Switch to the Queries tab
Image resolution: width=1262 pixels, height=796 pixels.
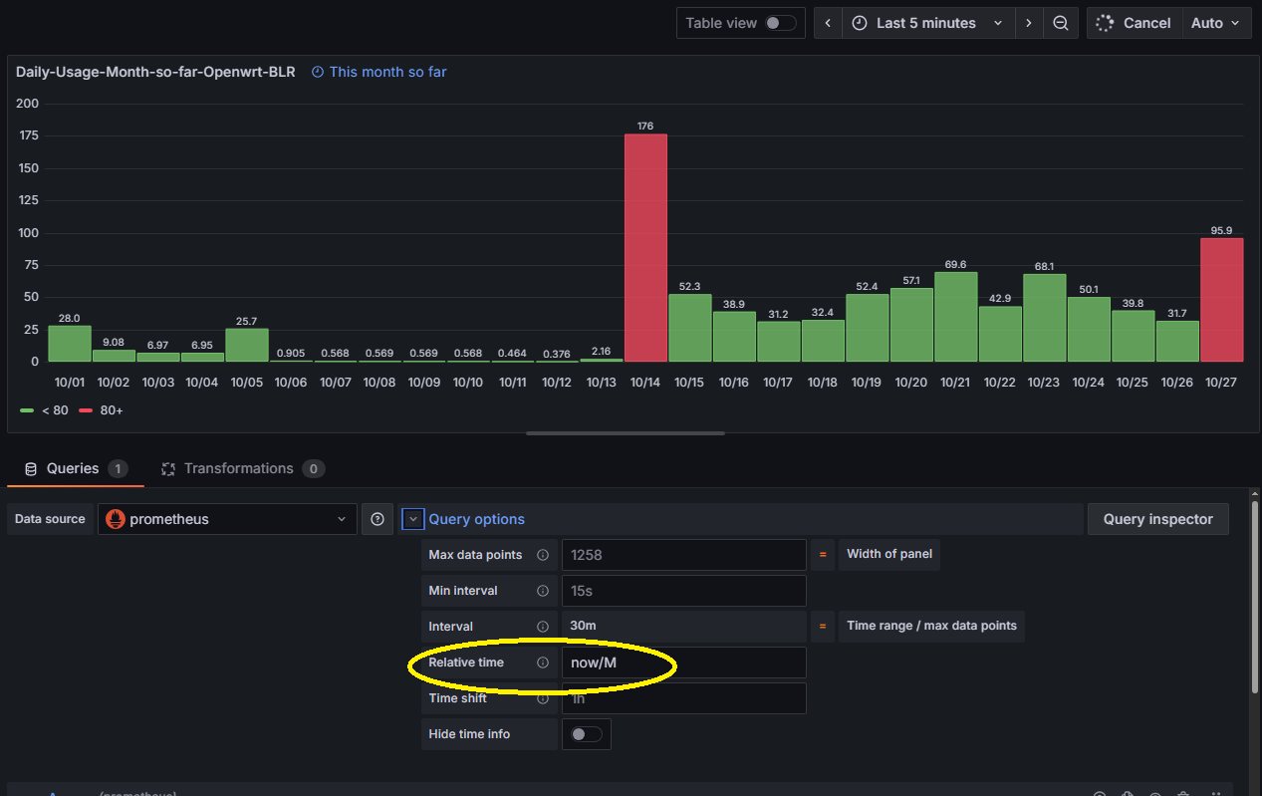tap(76, 468)
